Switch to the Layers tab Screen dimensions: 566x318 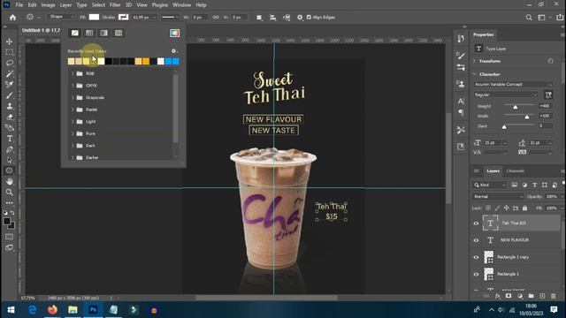[493, 171]
